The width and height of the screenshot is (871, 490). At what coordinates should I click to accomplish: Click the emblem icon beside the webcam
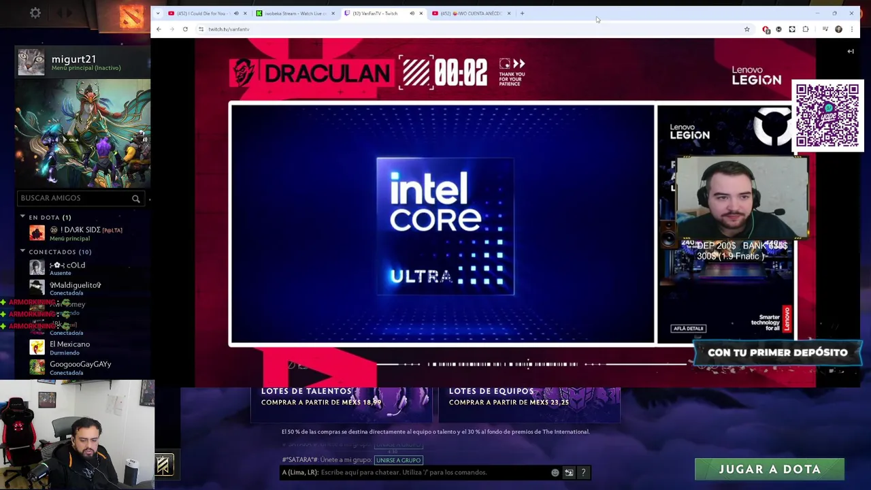tap(163, 465)
